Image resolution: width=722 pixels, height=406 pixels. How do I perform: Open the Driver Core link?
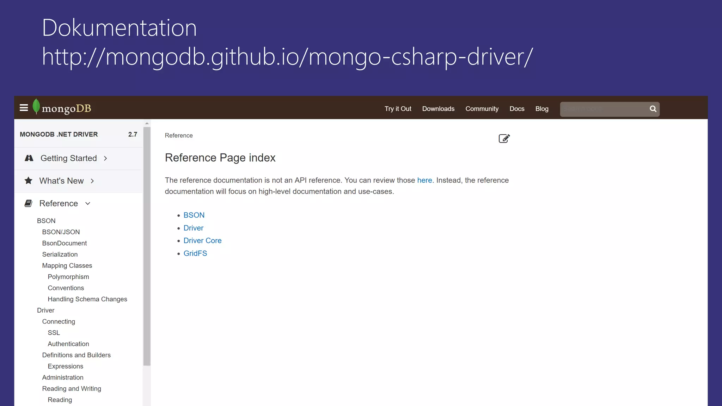click(202, 241)
